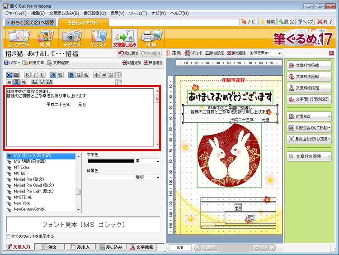Click 元に戻す undo button
This screenshot has width=339, height=255.
pos(128,53)
